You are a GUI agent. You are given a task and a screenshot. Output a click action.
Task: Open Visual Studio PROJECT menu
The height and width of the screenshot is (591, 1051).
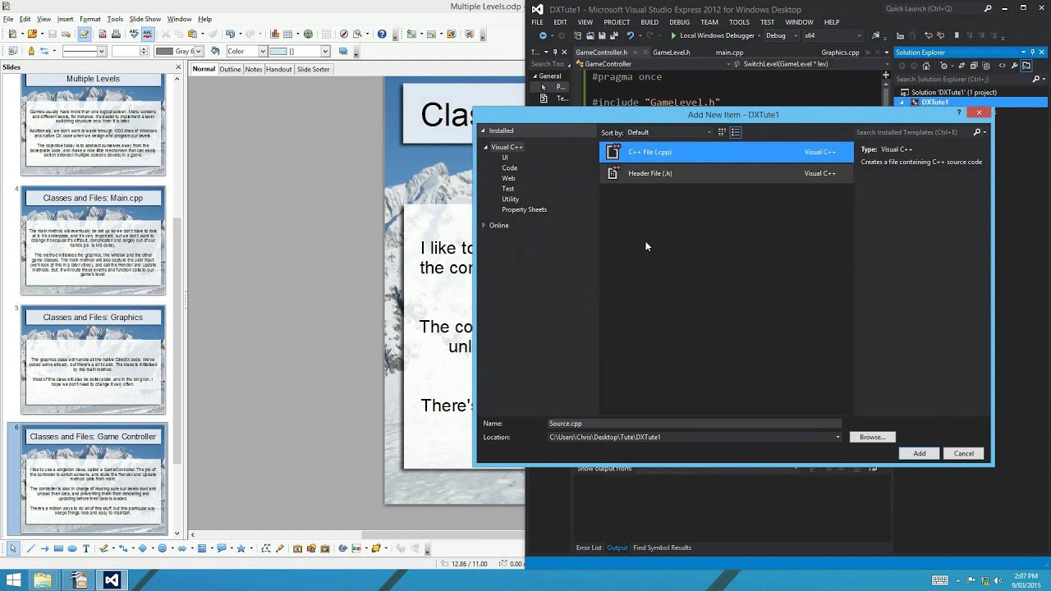point(617,22)
